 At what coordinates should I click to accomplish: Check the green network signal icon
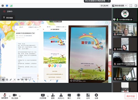[x=11, y=6]
